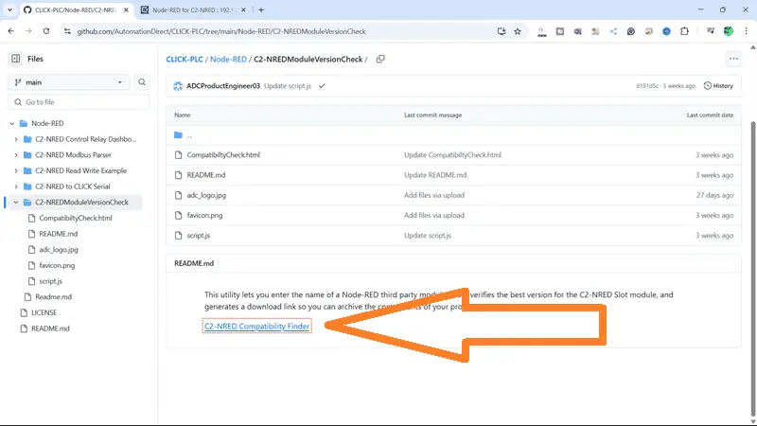Viewport: 757px width, 426px height.
Task: Open the main branch dropdown
Action: pyautogui.click(x=69, y=82)
